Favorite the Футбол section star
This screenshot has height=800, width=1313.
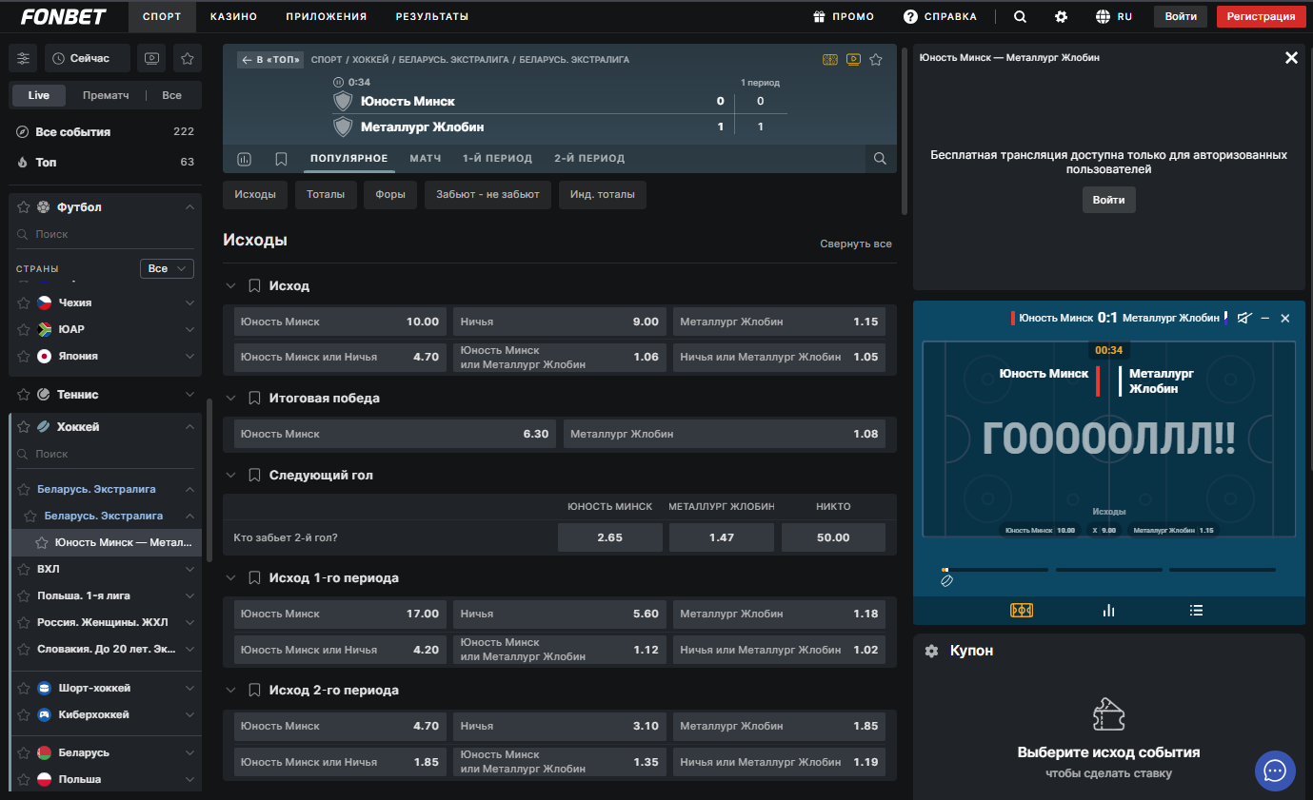click(x=24, y=207)
